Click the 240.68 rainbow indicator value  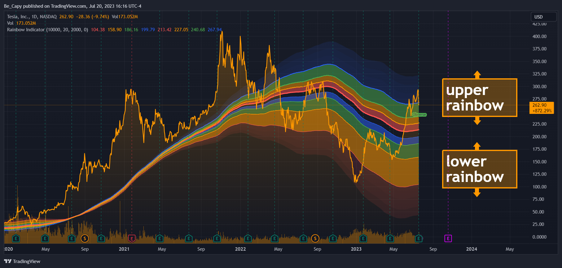click(x=198, y=30)
